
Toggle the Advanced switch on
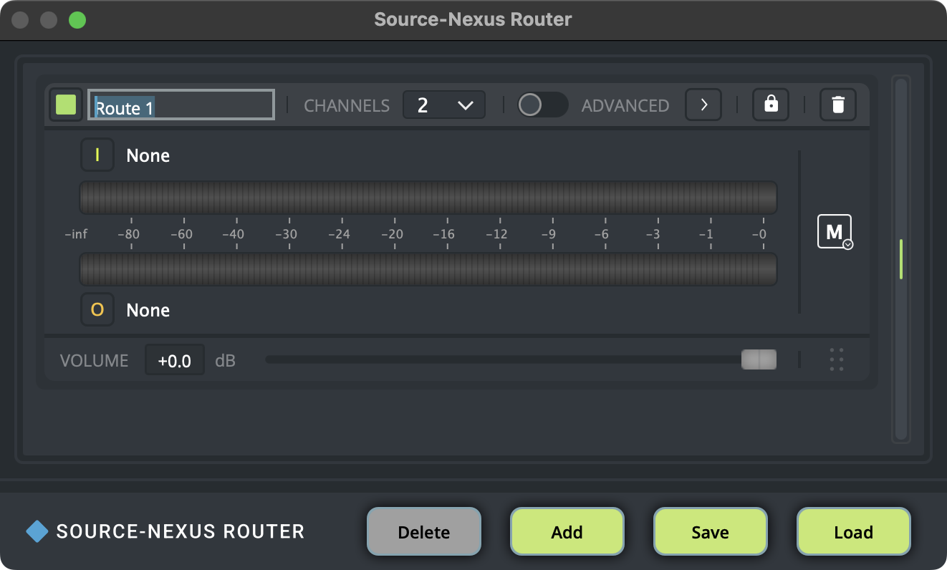543,105
